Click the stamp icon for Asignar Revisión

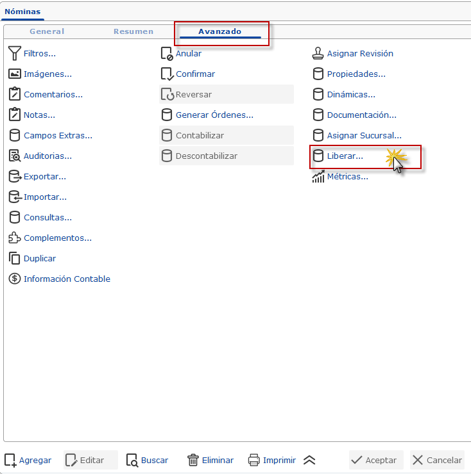(x=318, y=53)
